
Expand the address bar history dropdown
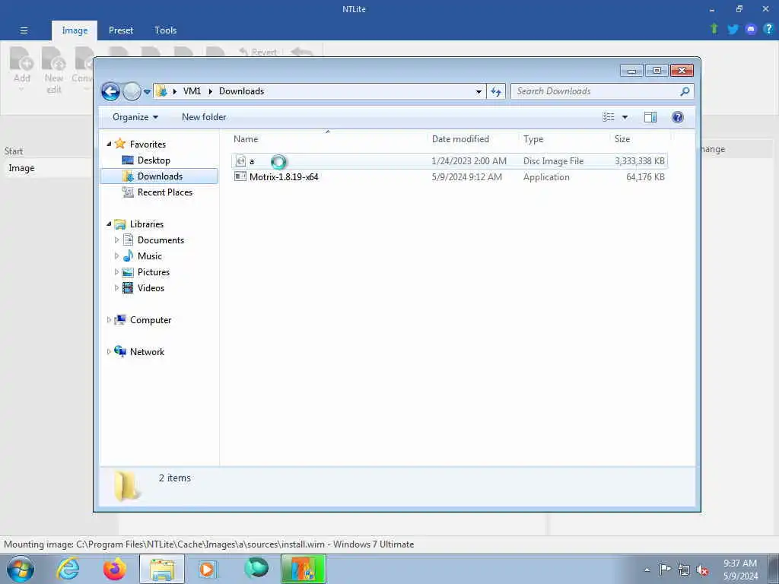point(479,91)
